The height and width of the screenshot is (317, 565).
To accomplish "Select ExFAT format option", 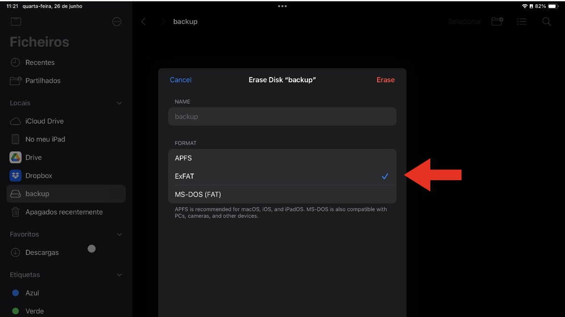I will coord(282,176).
